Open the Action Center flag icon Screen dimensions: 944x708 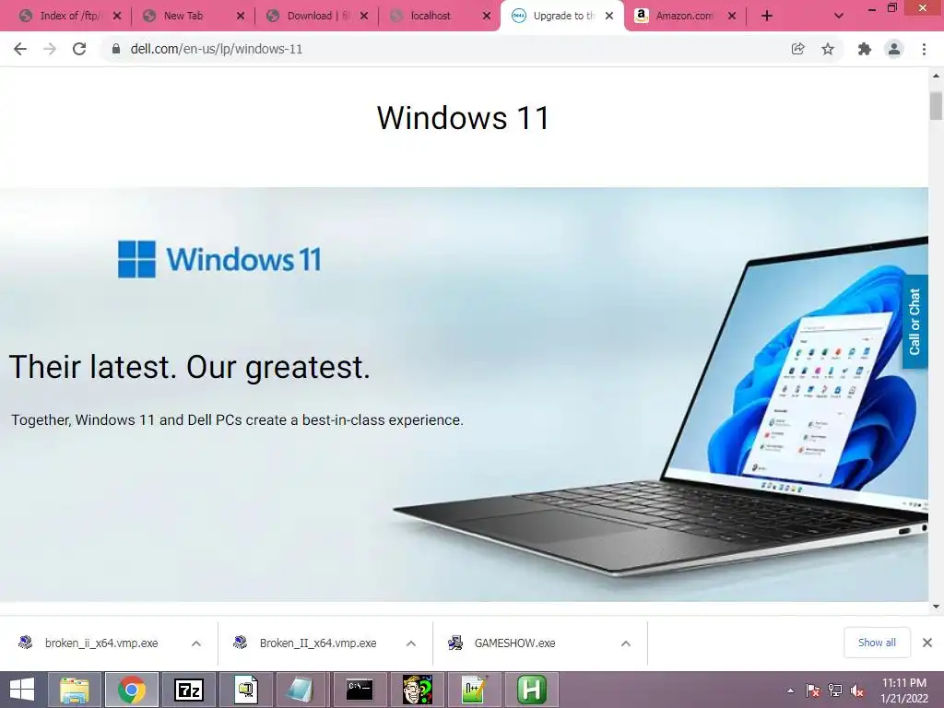pyautogui.click(x=813, y=690)
